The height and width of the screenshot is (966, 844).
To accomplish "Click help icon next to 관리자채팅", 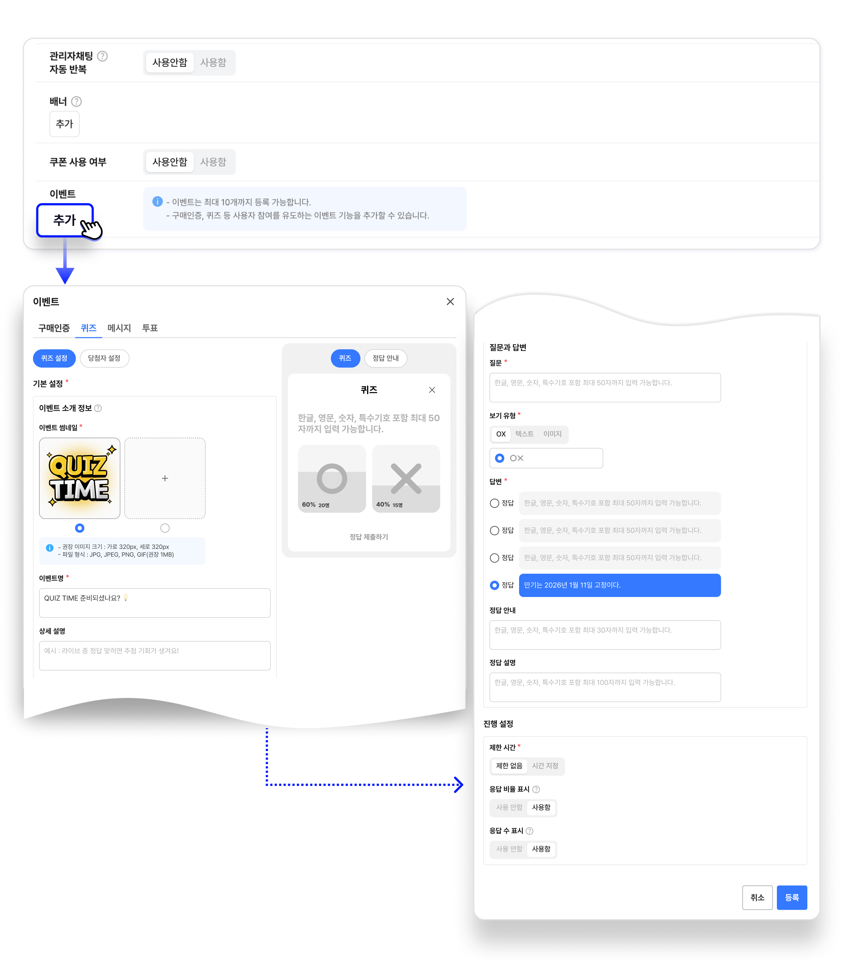I will coord(102,56).
